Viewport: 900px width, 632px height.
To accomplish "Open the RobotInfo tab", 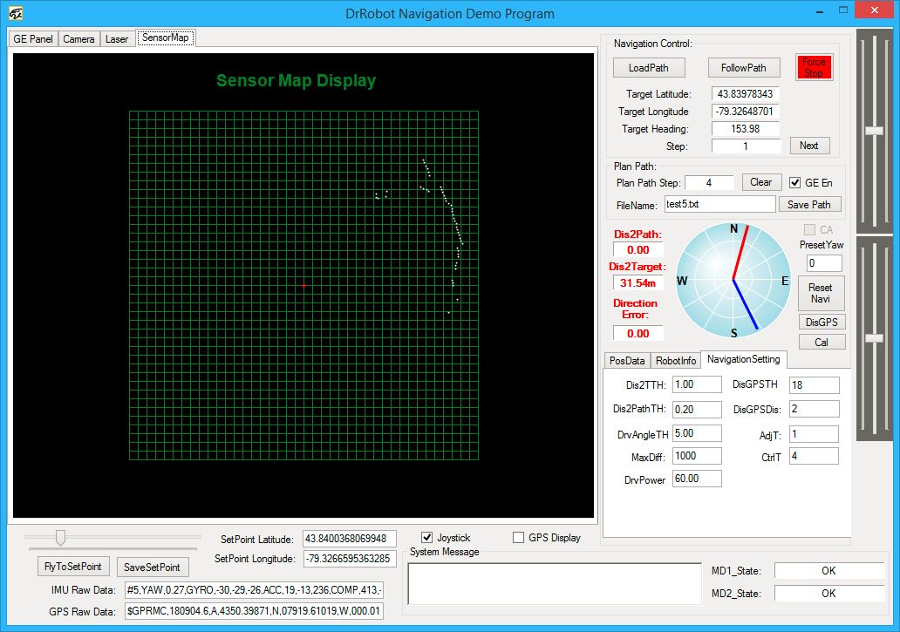I will (x=676, y=360).
